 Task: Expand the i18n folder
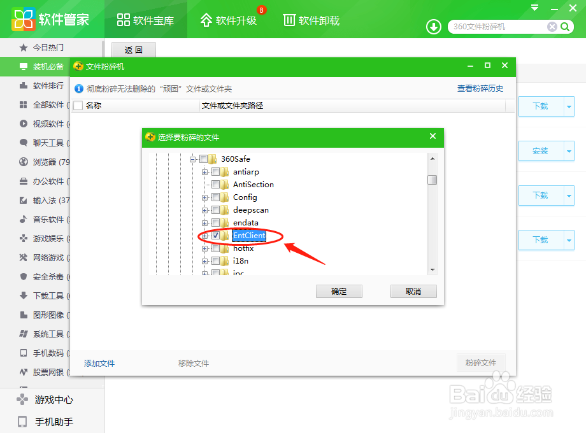point(204,261)
